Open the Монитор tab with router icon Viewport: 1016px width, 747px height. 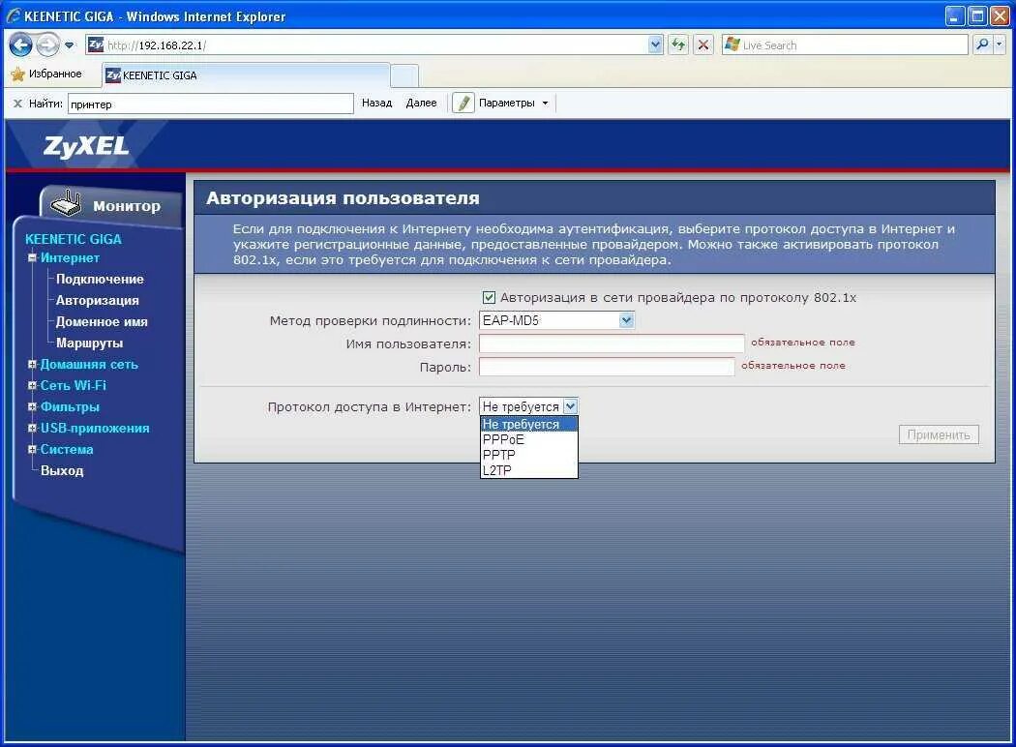click(110, 205)
